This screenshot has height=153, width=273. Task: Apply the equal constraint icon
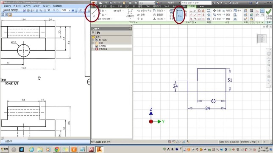203,19
